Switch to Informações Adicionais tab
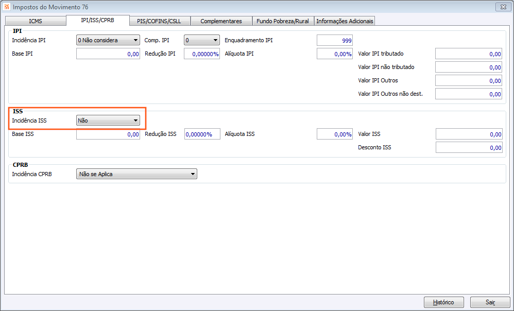This screenshot has height=311, width=514. click(345, 21)
